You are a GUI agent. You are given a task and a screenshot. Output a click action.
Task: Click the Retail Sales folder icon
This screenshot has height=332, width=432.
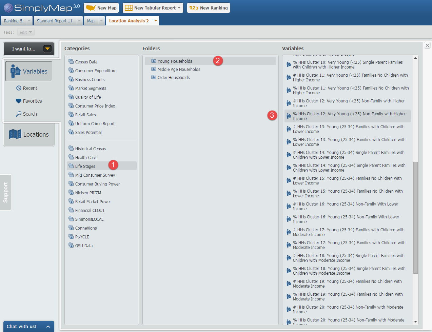71,114
